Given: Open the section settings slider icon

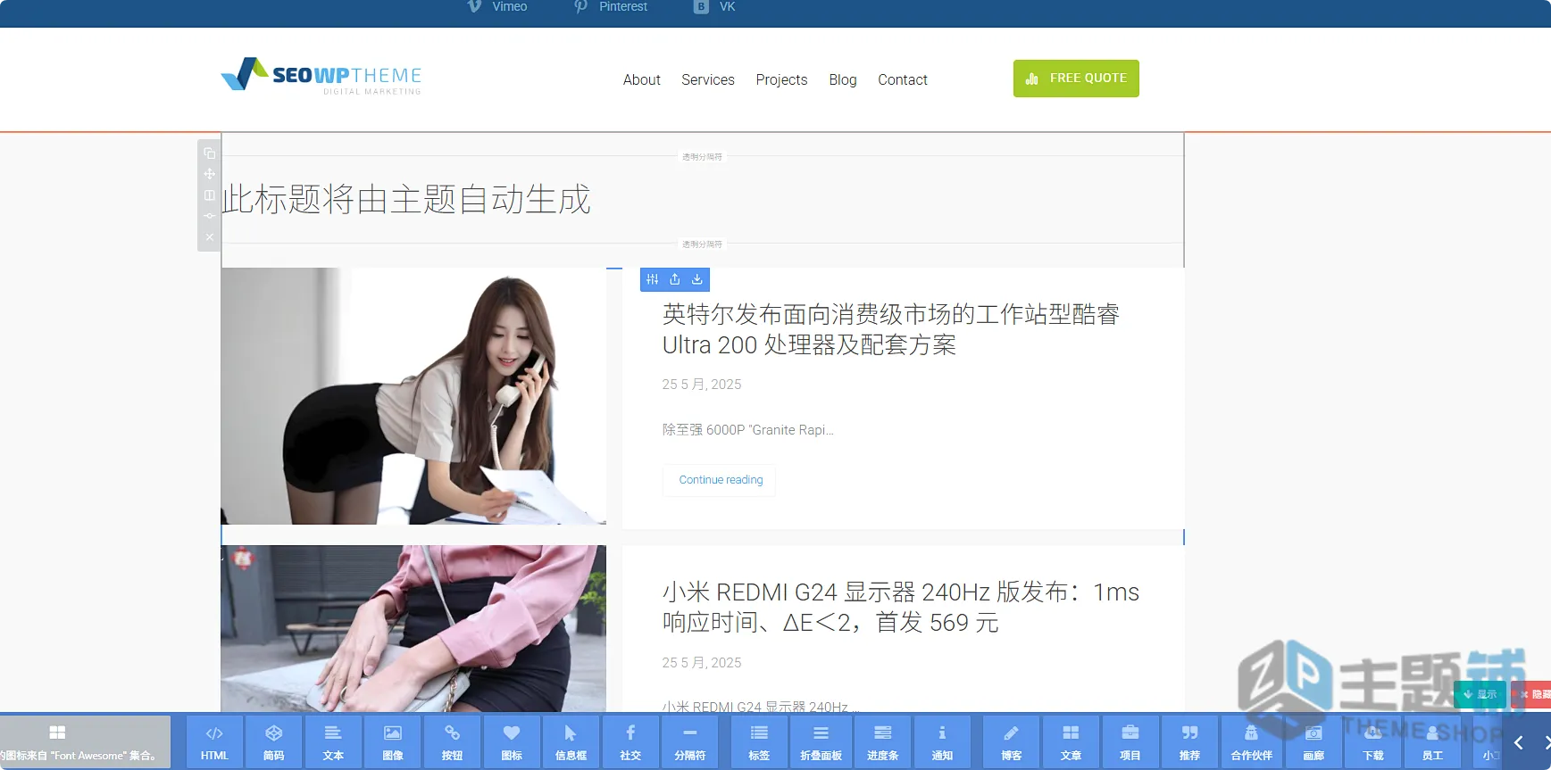Looking at the screenshot, I should pyautogui.click(x=209, y=216).
